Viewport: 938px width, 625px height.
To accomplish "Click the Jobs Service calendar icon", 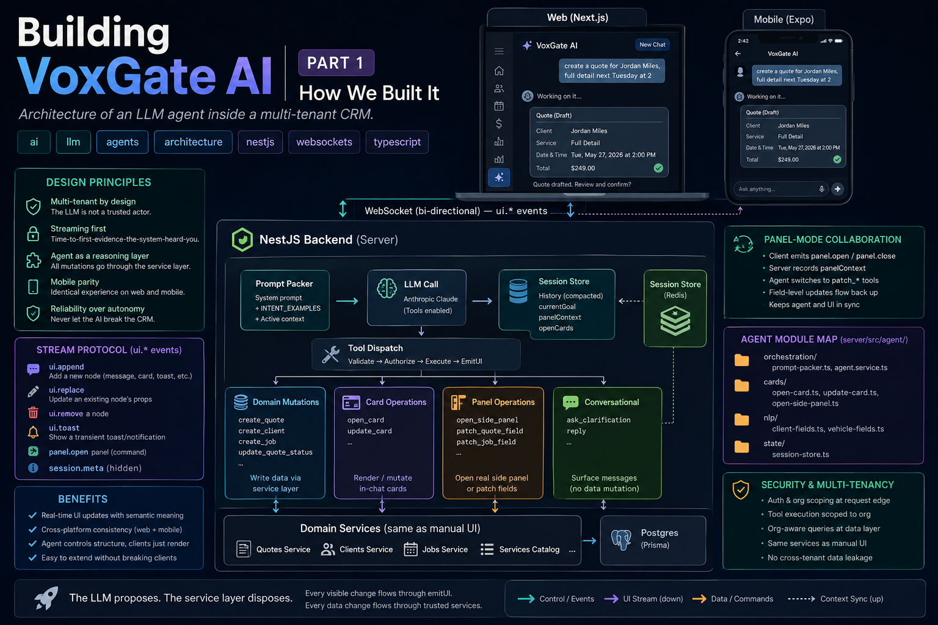I will coord(411,549).
